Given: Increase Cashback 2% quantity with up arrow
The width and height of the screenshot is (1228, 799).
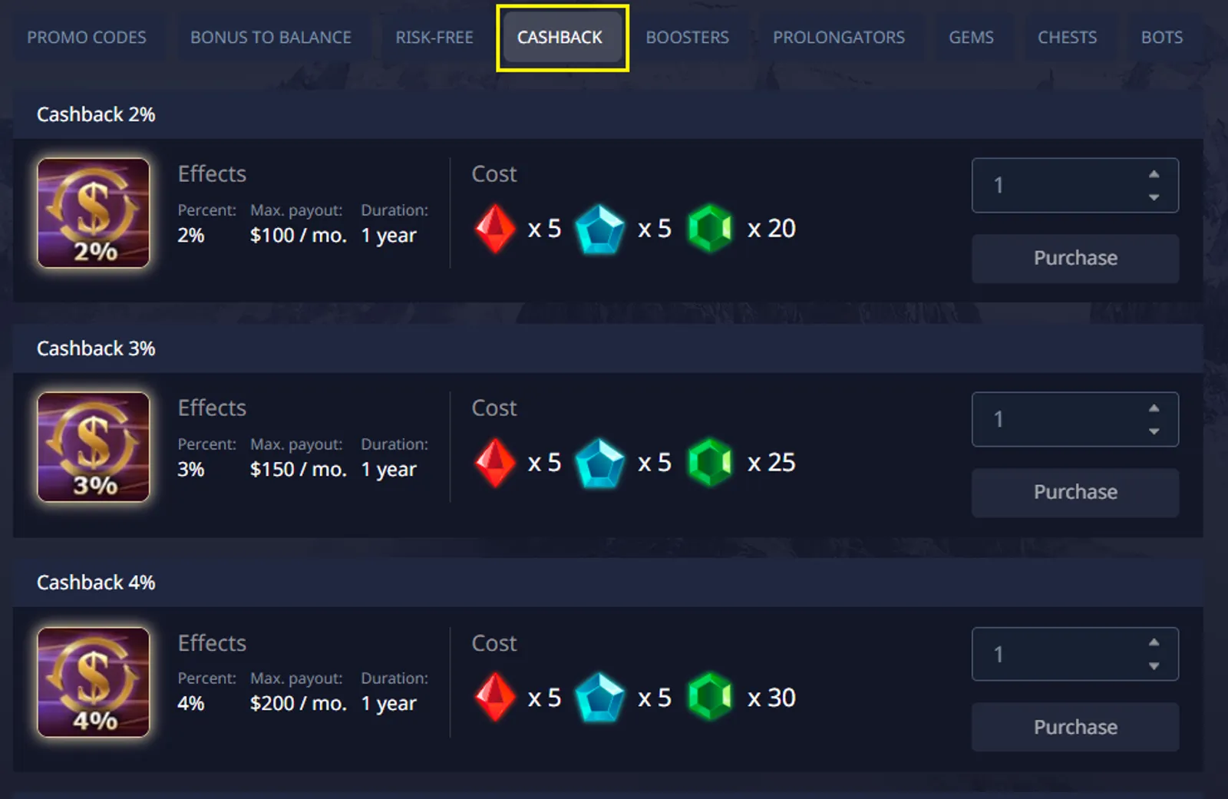Looking at the screenshot, I should 1154,174.
